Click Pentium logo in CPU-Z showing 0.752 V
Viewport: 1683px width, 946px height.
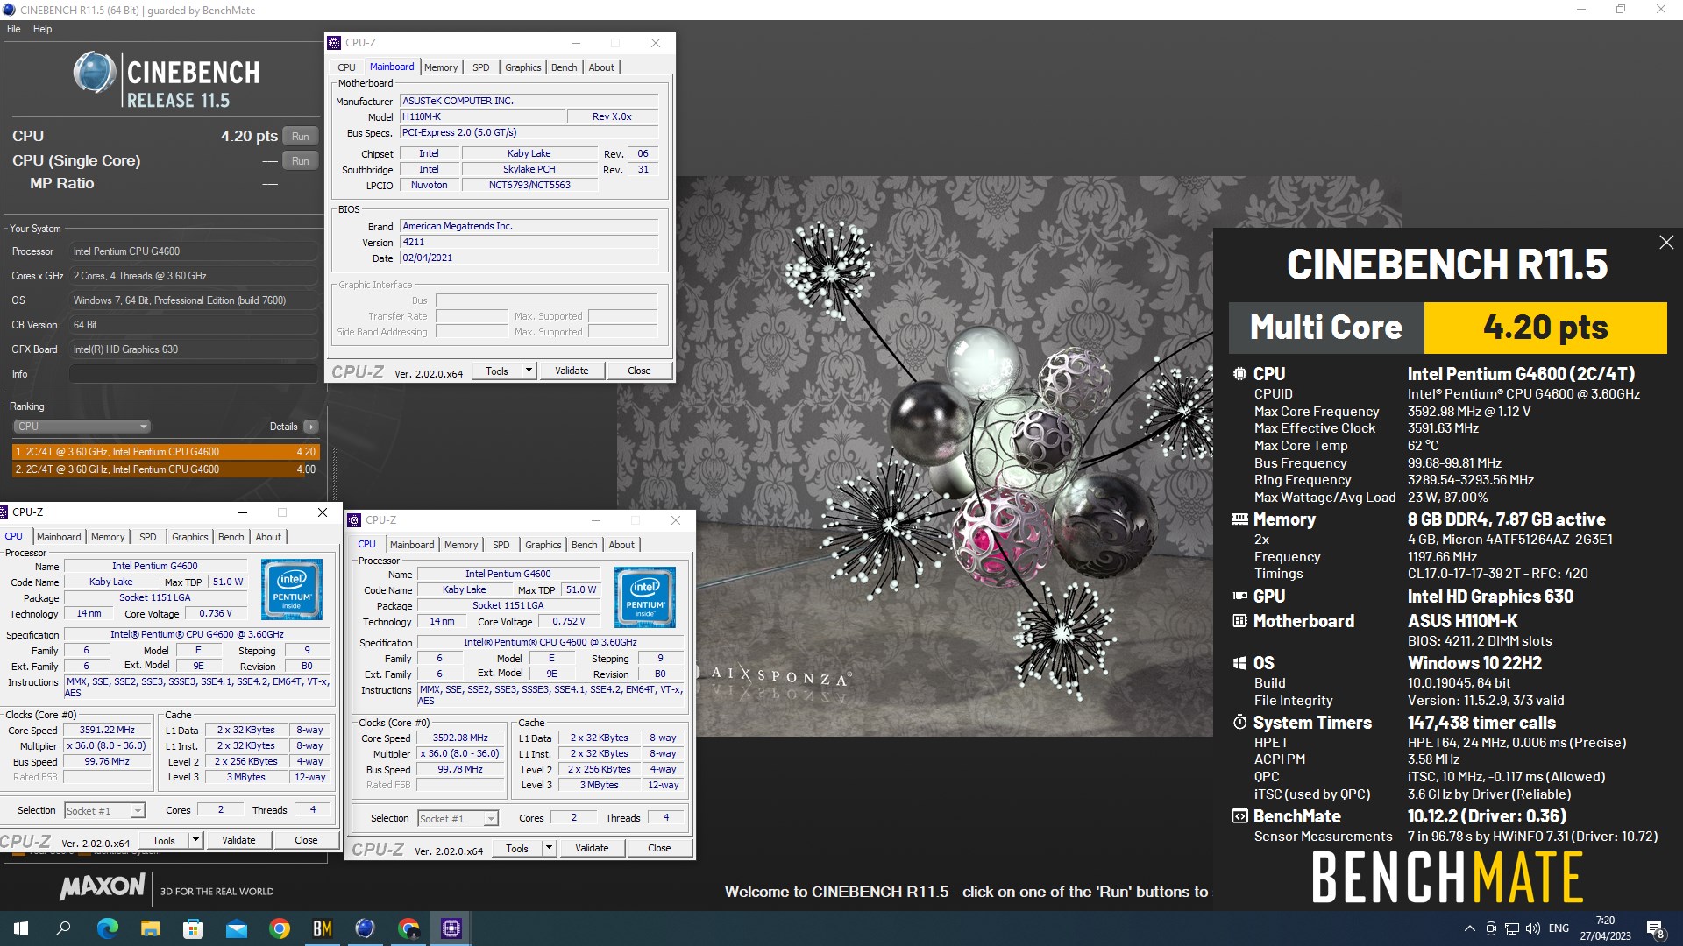pos(645,597)
